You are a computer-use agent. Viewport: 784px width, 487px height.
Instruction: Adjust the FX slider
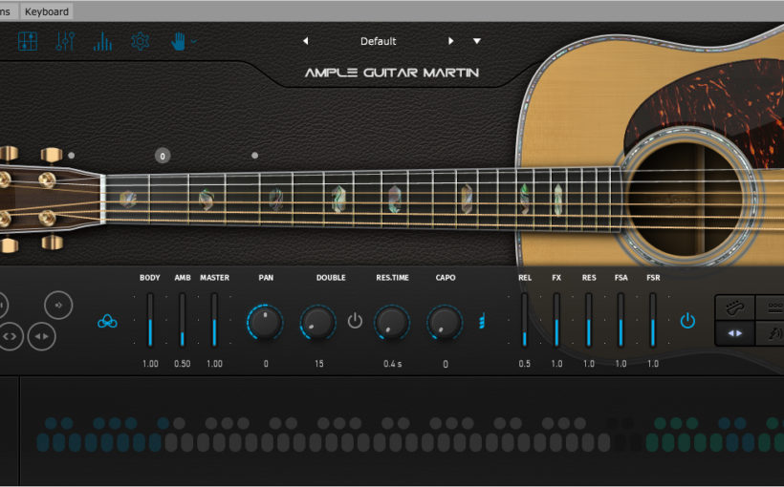[556, 320]
